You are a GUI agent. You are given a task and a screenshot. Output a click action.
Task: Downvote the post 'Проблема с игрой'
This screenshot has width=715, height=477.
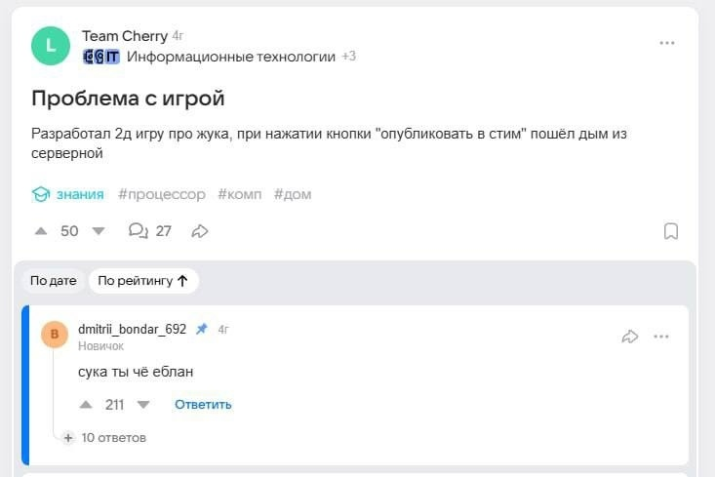coord(98,231)
